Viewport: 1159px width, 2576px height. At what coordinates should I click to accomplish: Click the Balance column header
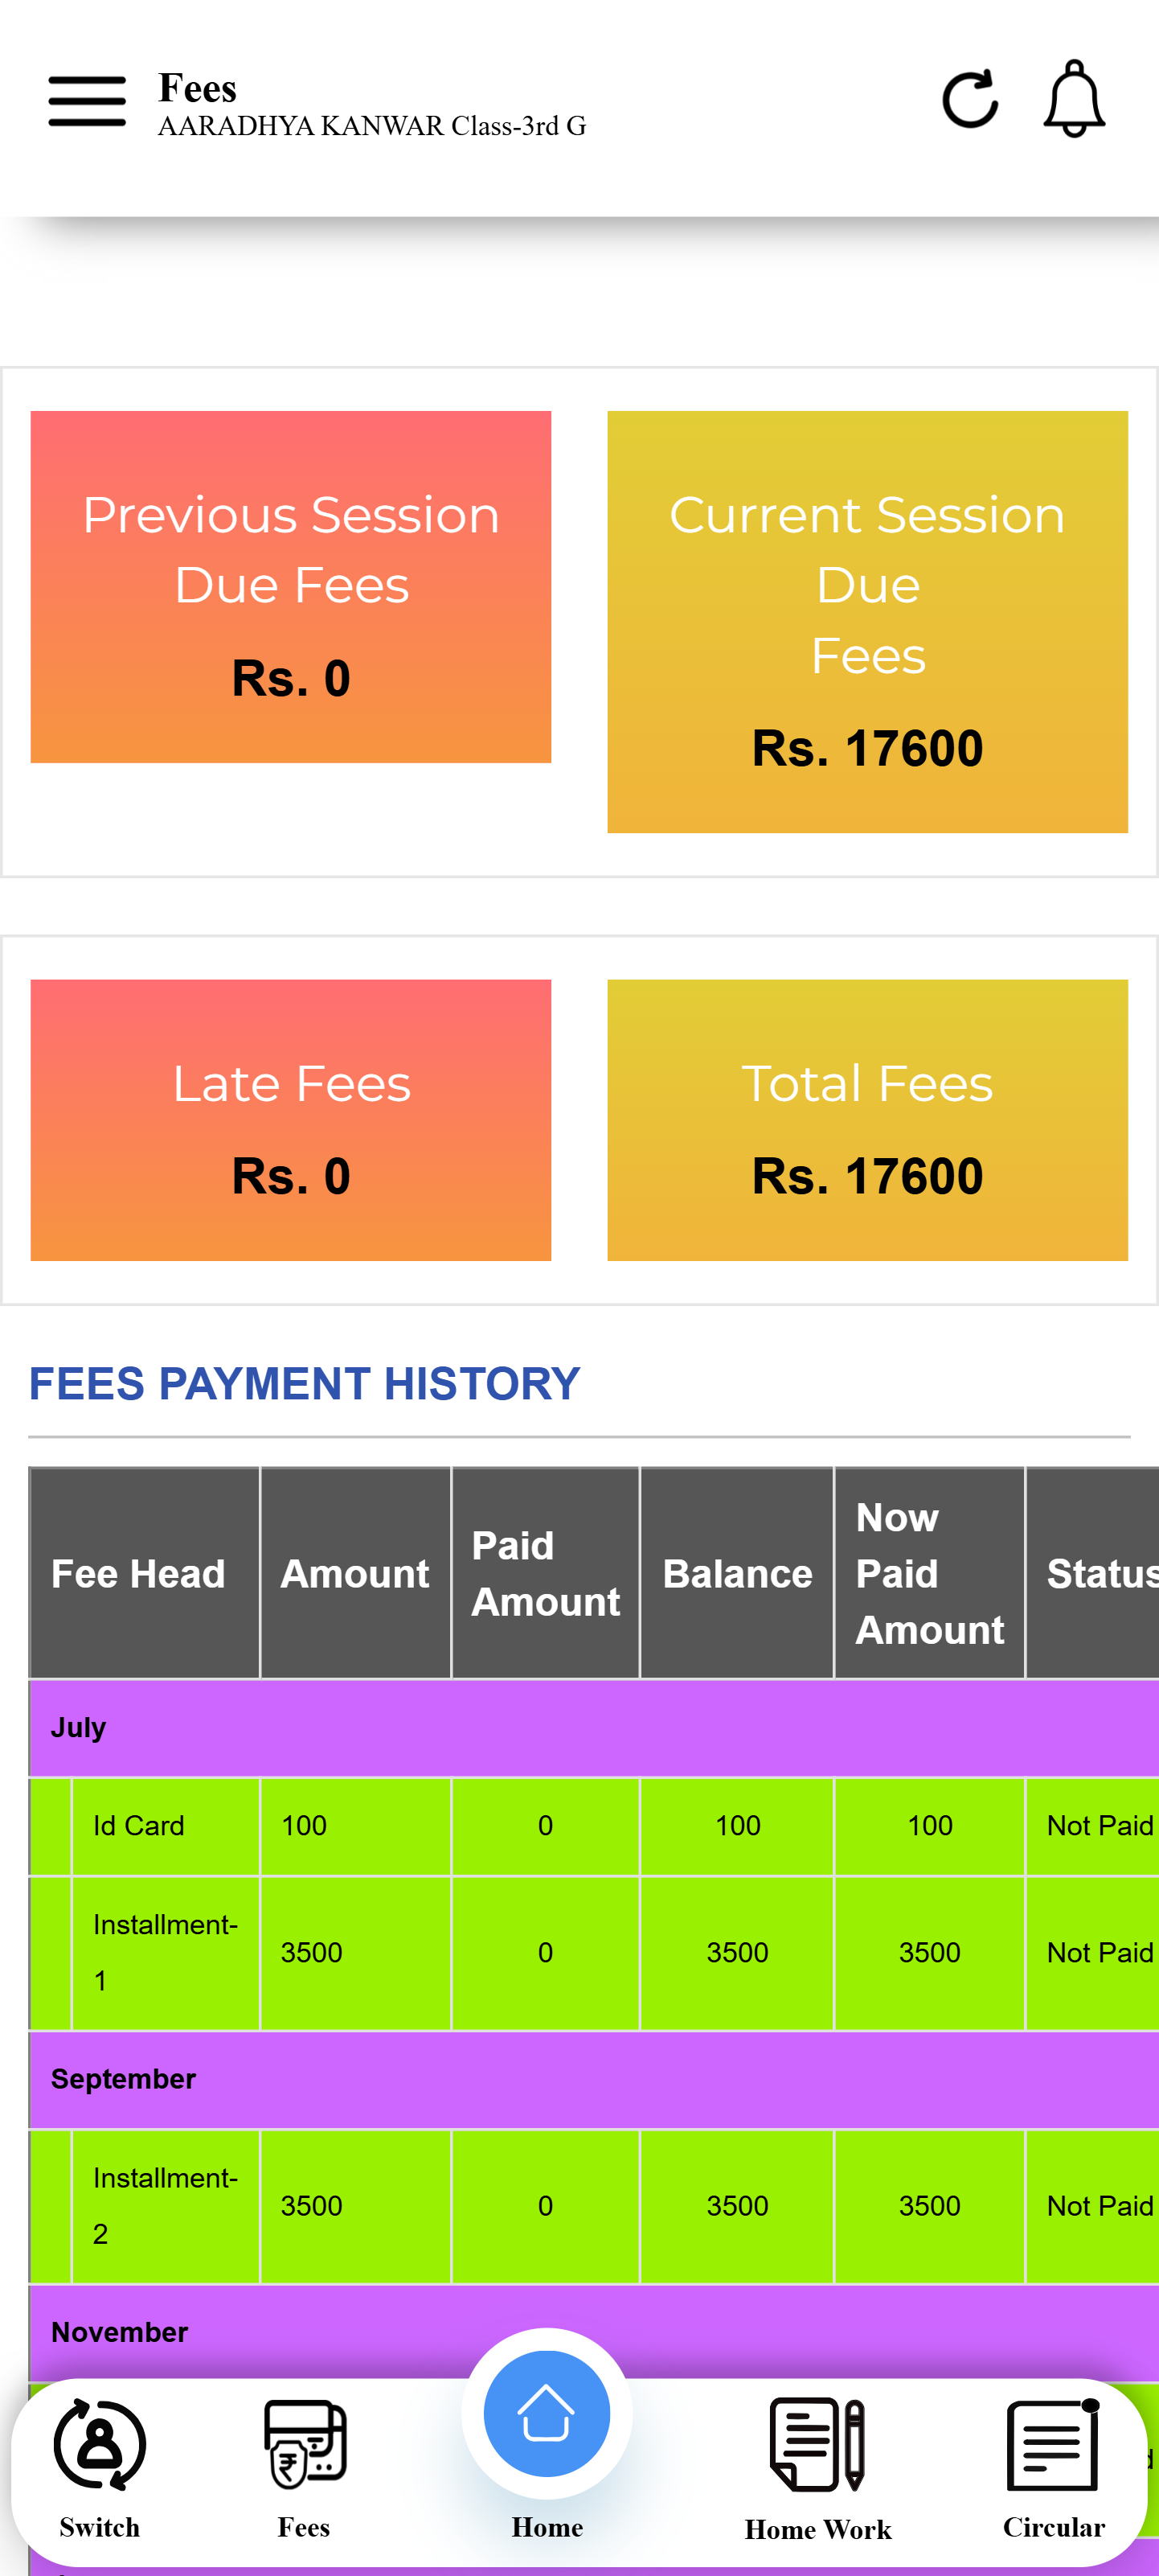(736, 1574)
